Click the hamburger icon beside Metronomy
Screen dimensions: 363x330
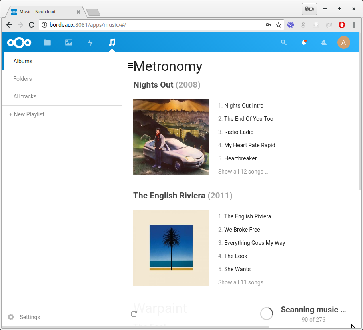[x=131, y=66]
